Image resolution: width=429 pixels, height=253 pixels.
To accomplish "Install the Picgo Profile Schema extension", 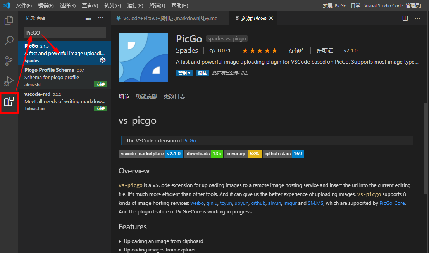I will [x=100, y=84].
